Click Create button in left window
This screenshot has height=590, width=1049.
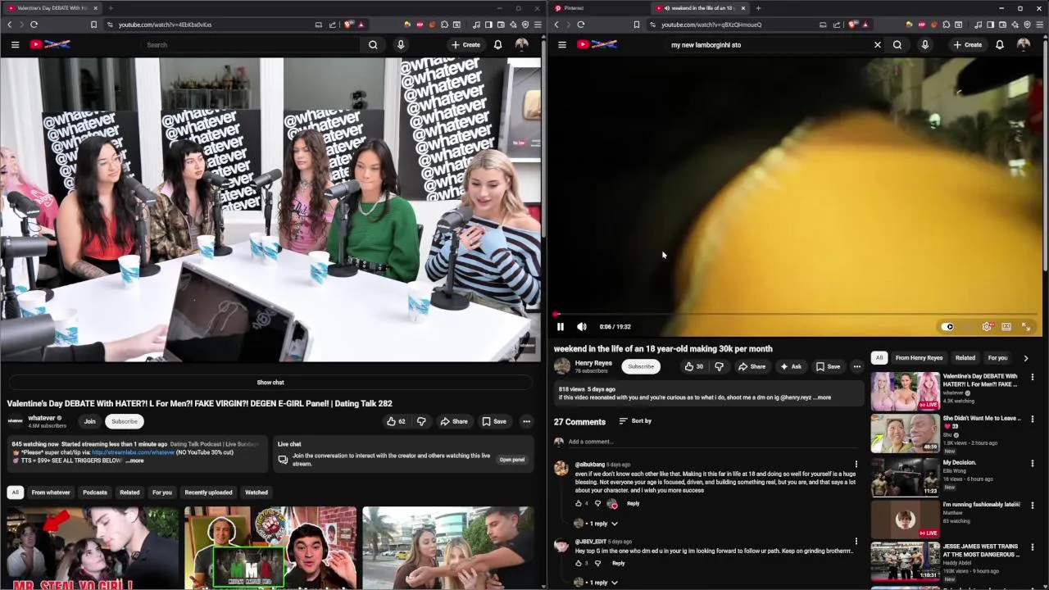point(466,44)
